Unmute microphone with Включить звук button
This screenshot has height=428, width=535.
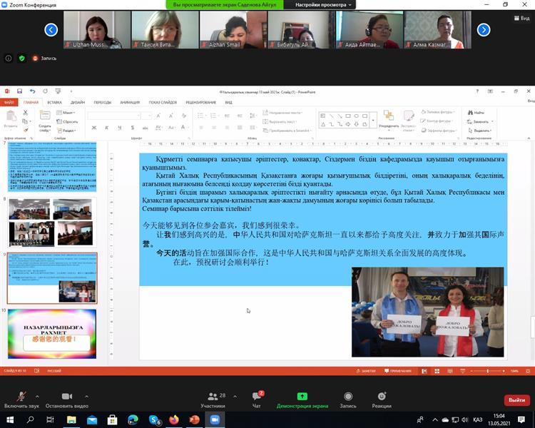pyautogui.click(x=21, y=397)
